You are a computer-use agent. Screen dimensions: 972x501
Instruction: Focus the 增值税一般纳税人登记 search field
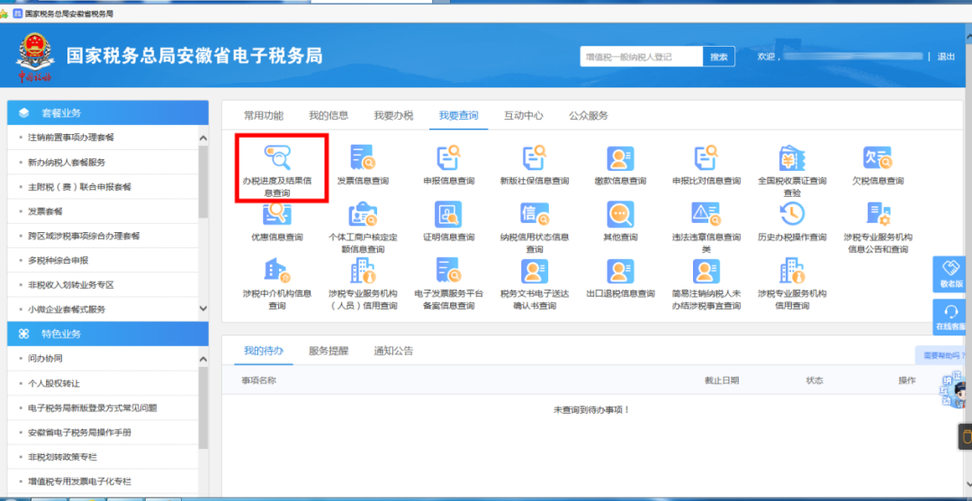tap(642, 57)
